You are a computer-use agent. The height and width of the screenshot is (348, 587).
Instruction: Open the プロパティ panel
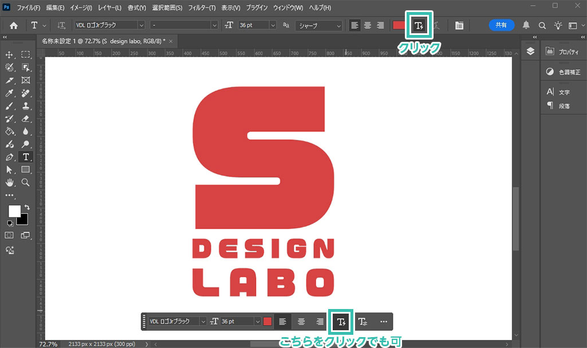click(564, 52)
